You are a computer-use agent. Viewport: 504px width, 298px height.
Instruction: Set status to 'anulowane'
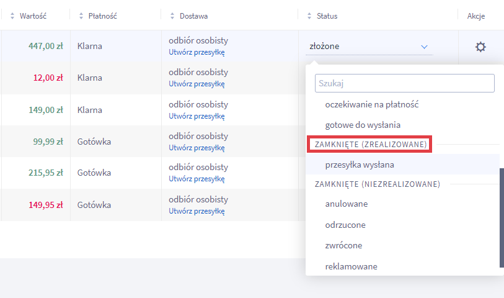[346, 204]
